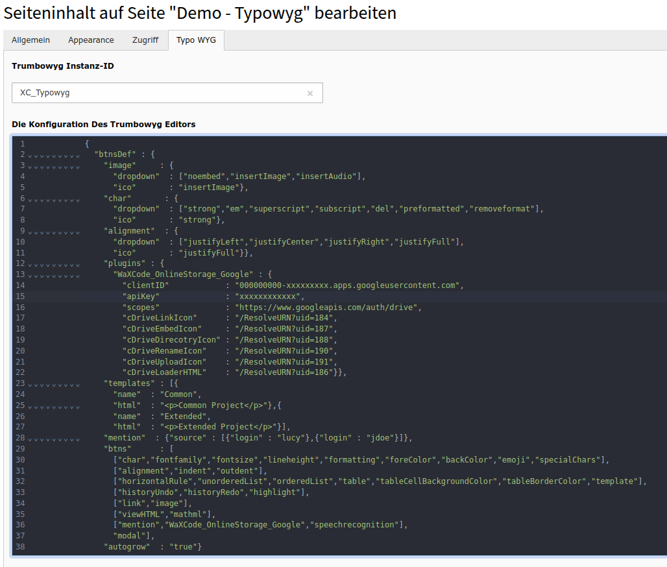Select the Typo WYG tab
The width and height of the screenshot is (667, 567).
tap(196, 40)
